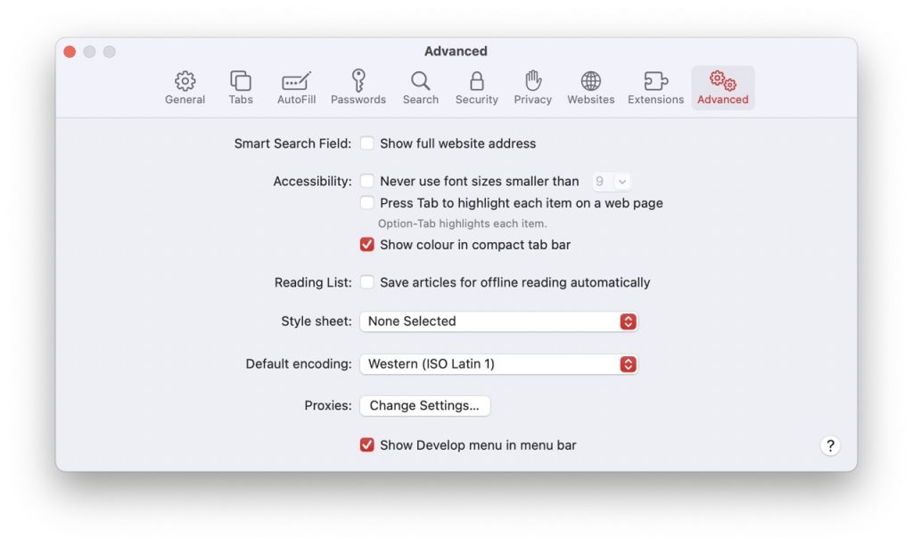Close the Advanced preferences window
This screenshot has width=913, height=545.
70,52
